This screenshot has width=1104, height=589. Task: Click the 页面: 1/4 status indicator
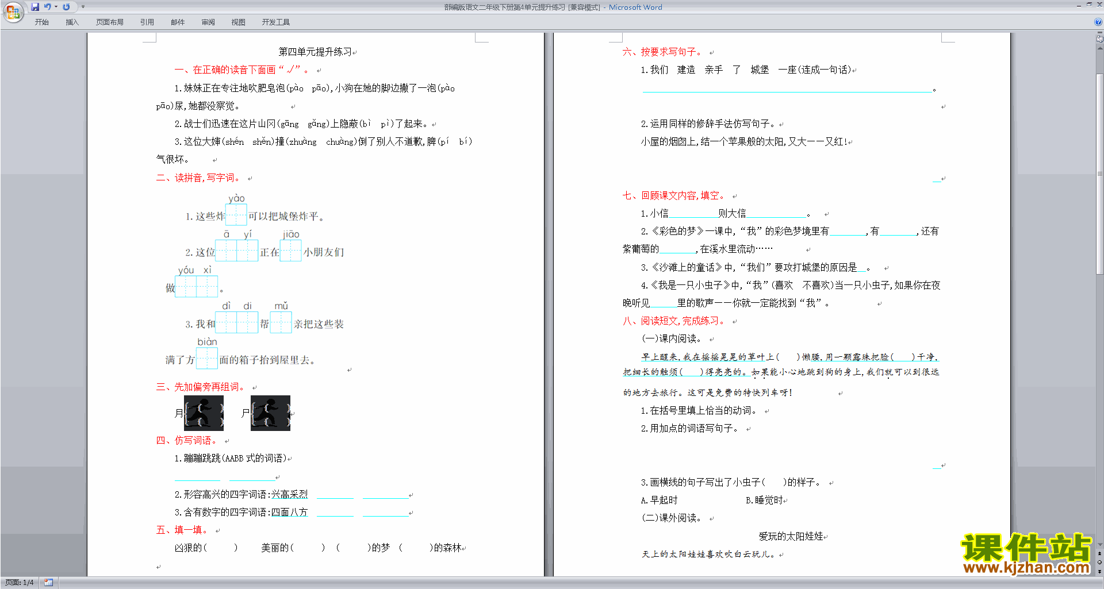20,583
